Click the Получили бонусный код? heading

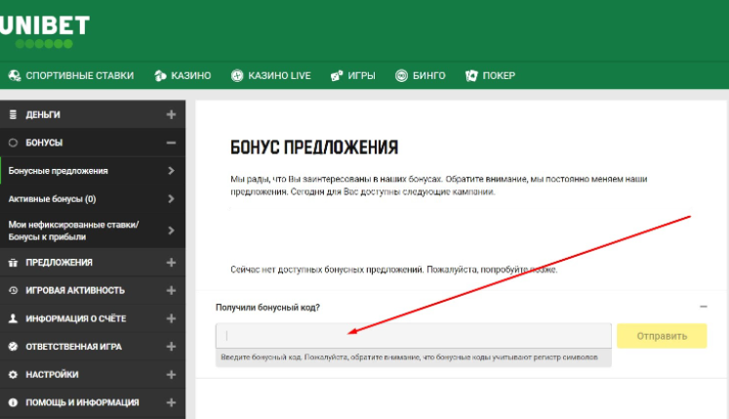pos(267,308)
